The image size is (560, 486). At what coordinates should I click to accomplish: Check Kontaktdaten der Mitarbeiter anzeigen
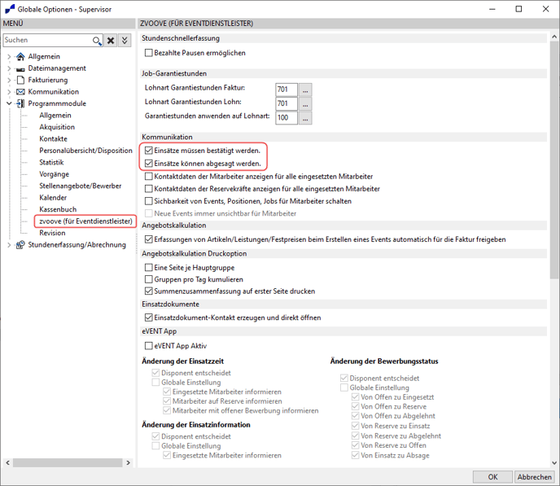(x=149, y=177)
